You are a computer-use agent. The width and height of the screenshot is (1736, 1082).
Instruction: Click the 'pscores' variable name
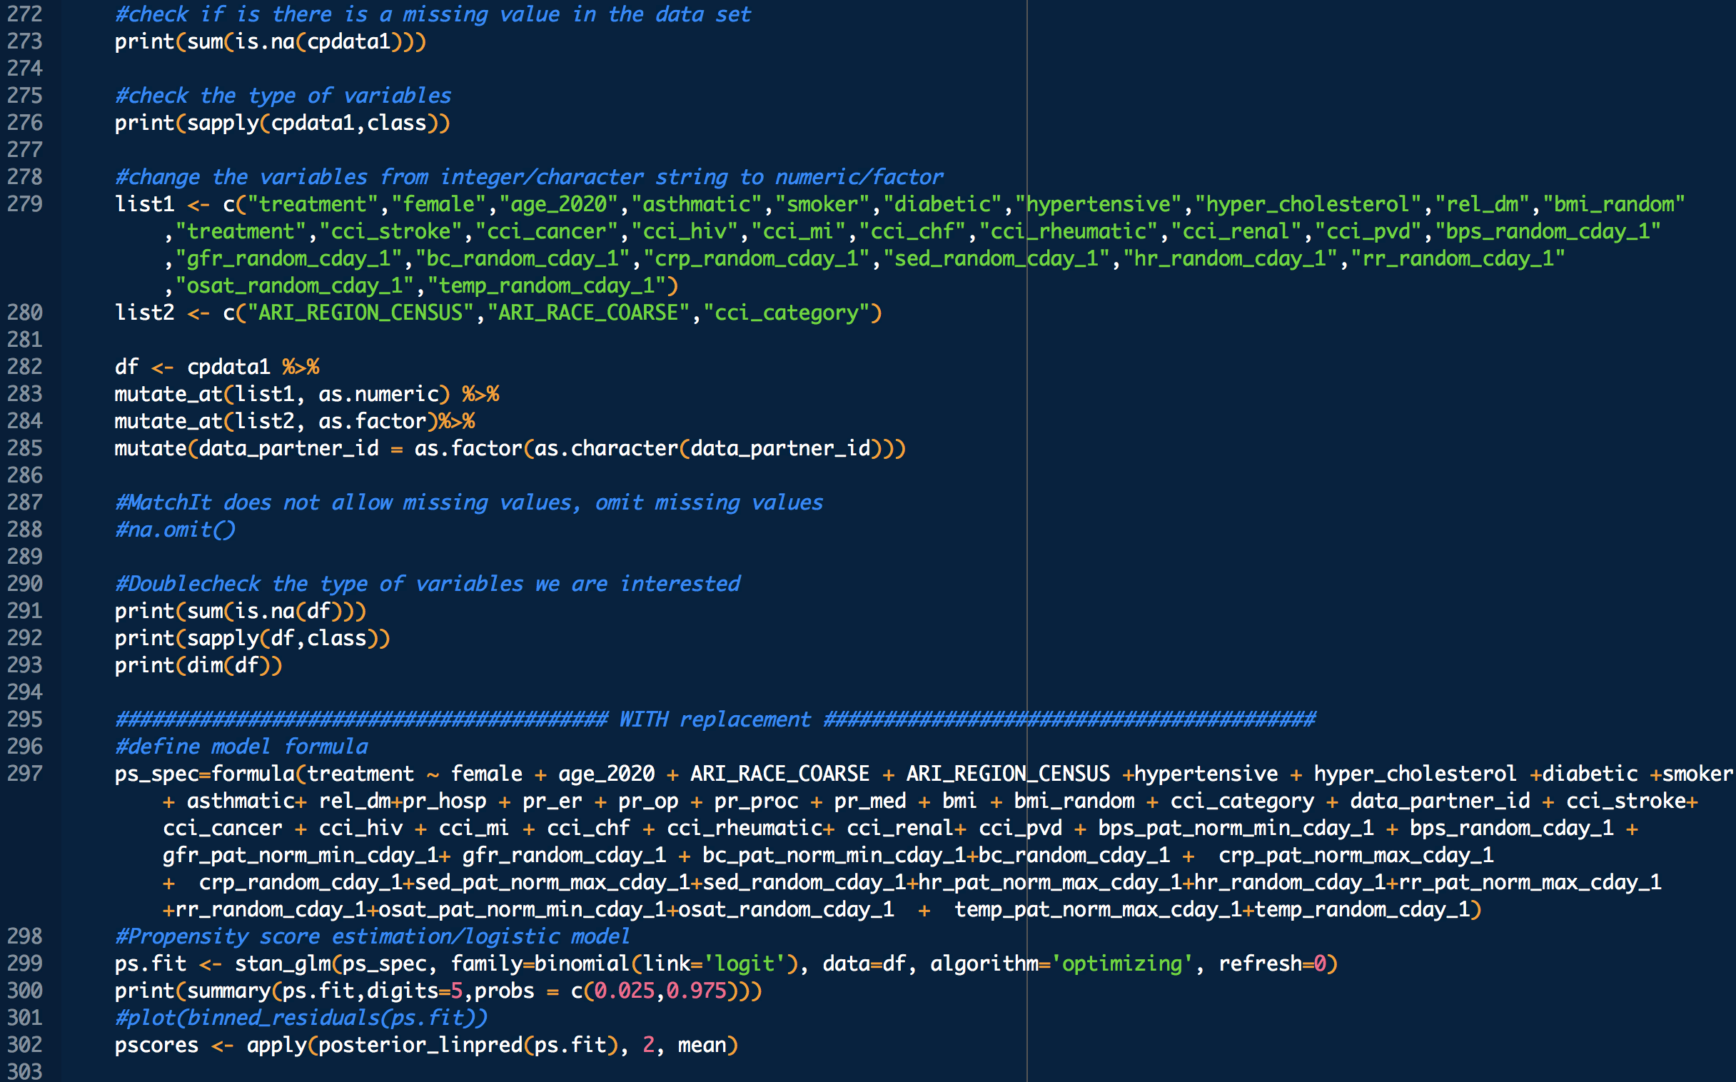pos(157,1046)
